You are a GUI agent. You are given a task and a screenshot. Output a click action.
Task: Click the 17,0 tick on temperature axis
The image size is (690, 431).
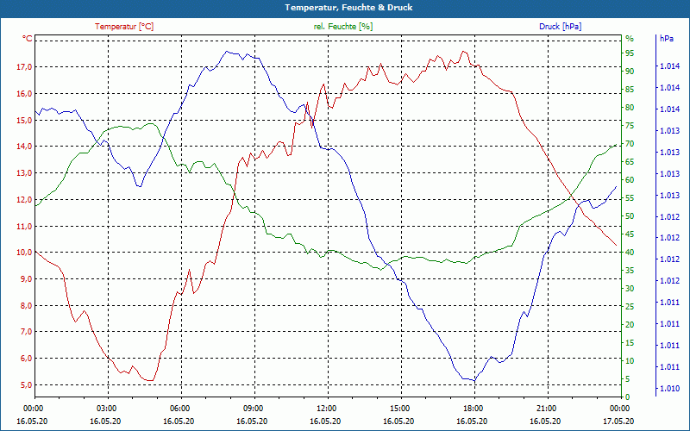[24, 67]
